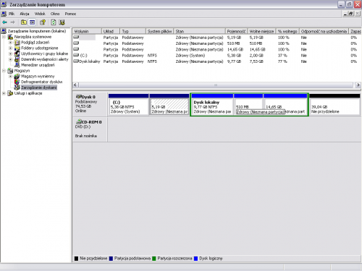Screen dimensions: 362x271
Task: Sort by the System plików column header
Action: pos(159,31)
